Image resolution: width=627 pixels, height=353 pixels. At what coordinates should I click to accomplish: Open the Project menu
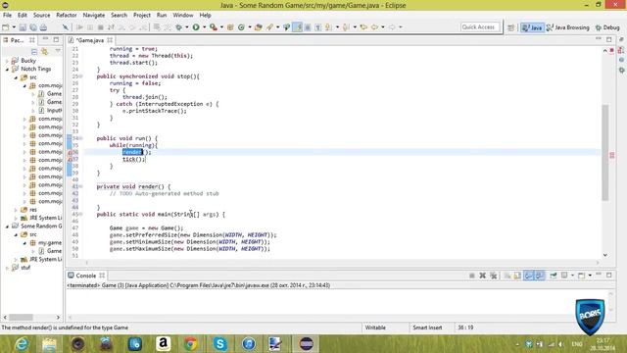click(141, 16)
